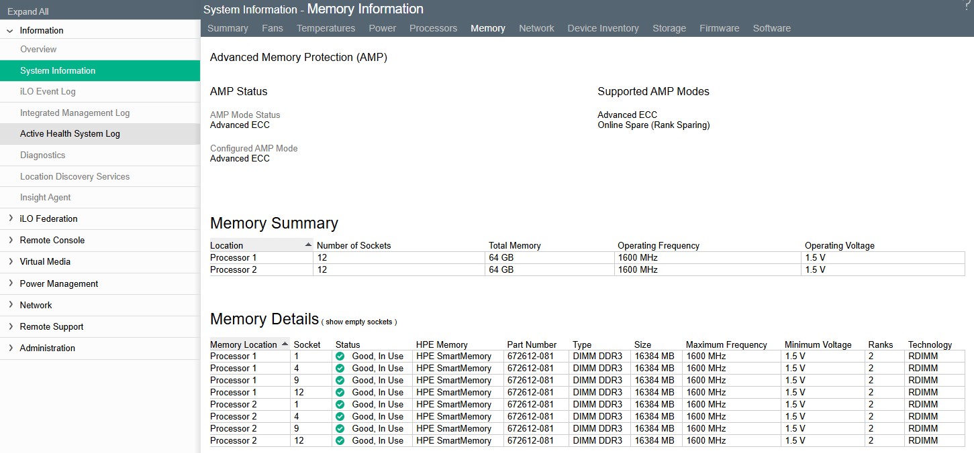974x453 pixels.
Task: Open Insight Agent in the sidebar
Action: (x=46, y=197)
